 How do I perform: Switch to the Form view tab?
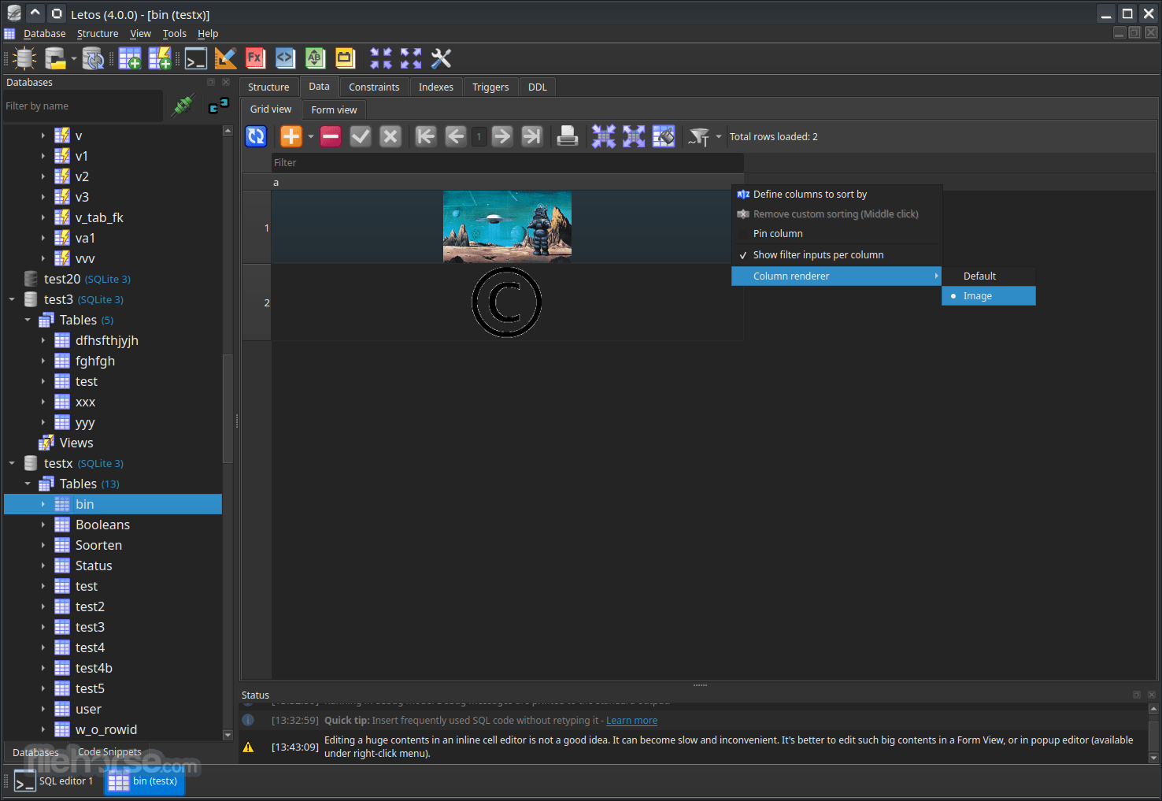click(x=334, y=109)
